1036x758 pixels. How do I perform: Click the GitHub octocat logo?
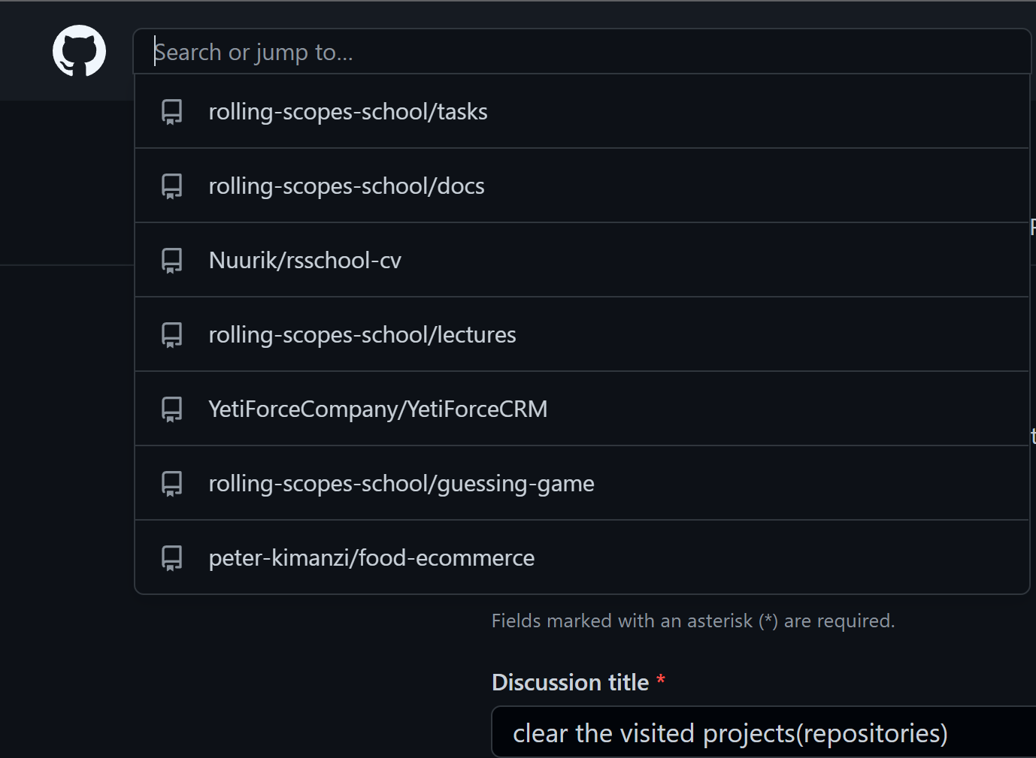click(78, 50)
